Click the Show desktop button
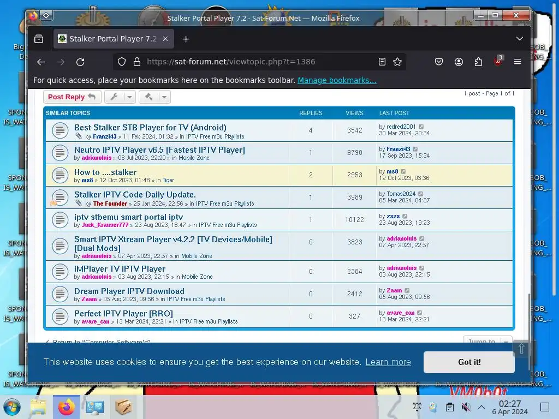The image size is (559, 419). coord(544,407)
